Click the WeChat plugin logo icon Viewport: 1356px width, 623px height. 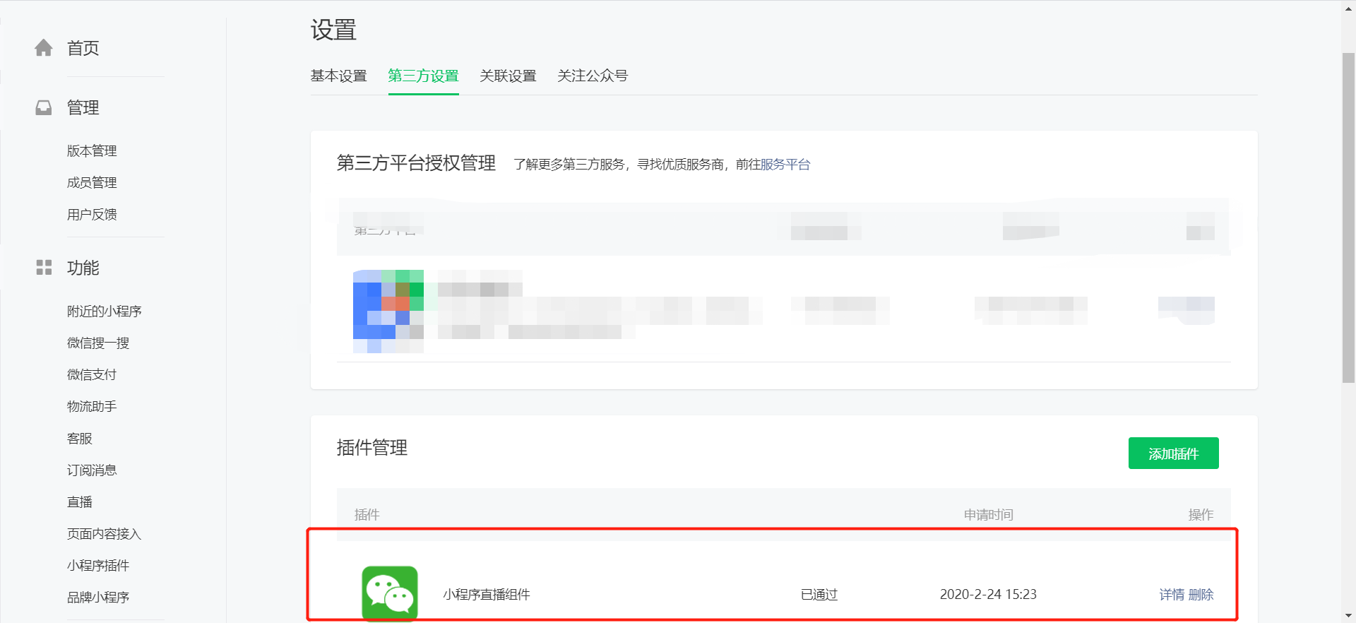pyautogui.click(x=390, y=593)
